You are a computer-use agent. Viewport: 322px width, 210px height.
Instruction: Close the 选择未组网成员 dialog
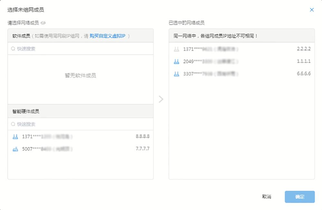tap(312, 10)
